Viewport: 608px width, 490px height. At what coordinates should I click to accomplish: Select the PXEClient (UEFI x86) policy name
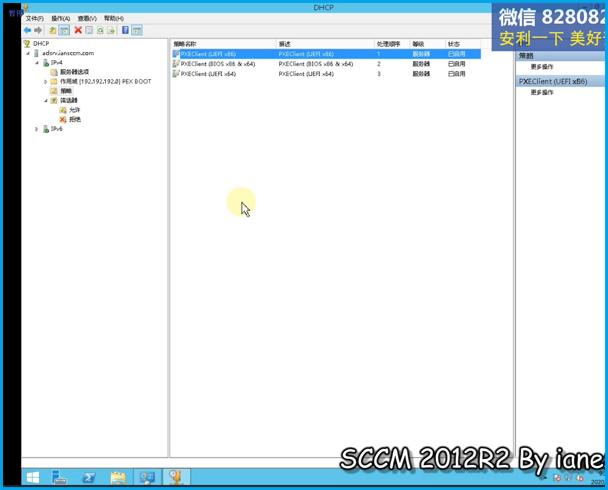tap(208, 54)
